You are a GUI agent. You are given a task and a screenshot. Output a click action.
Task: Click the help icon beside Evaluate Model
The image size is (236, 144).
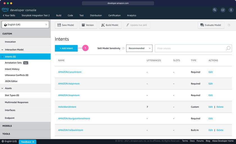(x=229, y=25)
